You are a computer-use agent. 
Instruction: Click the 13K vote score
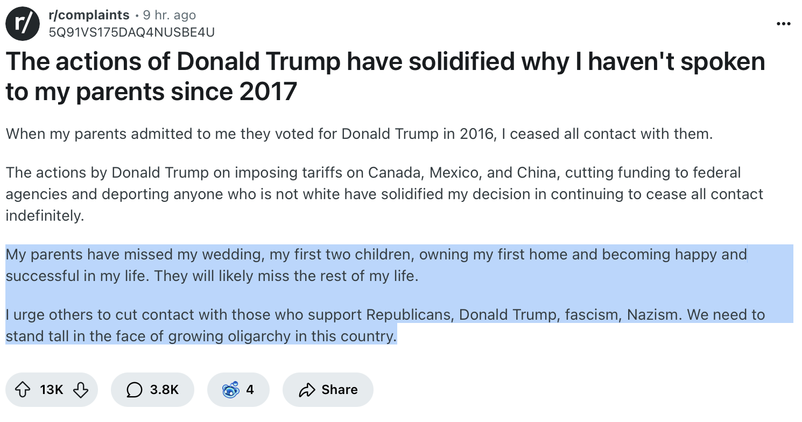point(52,389)
